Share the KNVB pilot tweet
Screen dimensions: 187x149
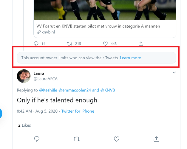coord(141,44)
